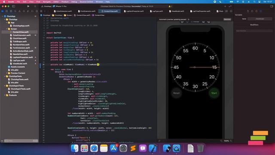The image size is (275, 155).
Task: Tap Start button in preview
Action: (x=214, y=93)
